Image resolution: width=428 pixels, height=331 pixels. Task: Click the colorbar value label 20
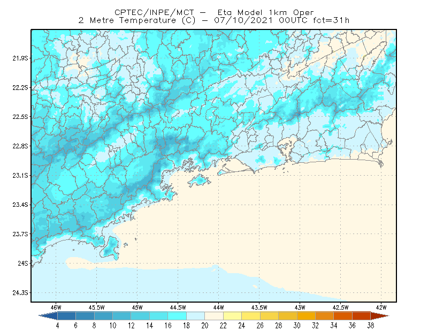[205, 326]
